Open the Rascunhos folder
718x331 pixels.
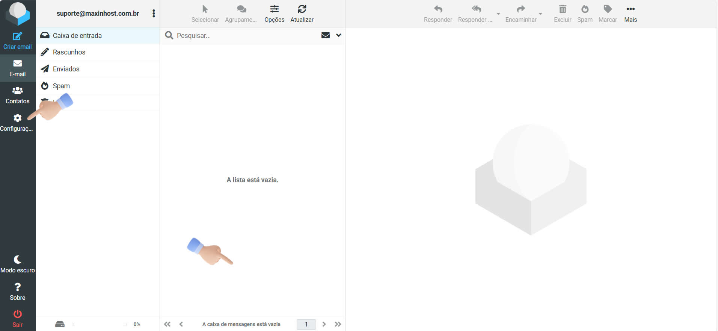(69, 52)
